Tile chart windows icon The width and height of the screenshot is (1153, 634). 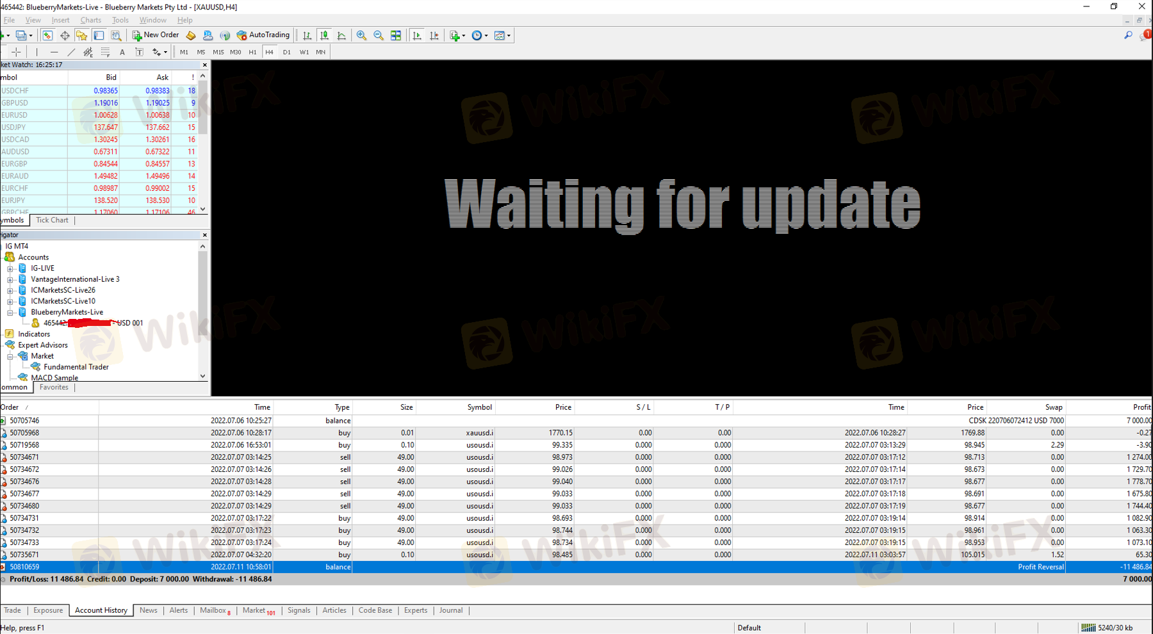[396, 35]
